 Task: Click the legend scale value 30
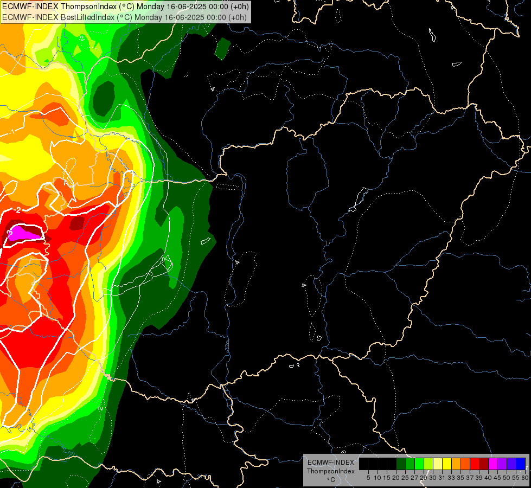tap(433, 478)
